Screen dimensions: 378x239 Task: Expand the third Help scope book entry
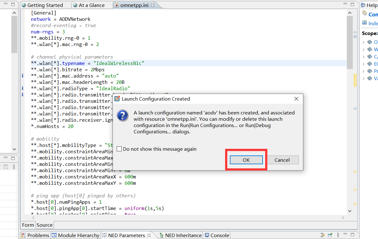[363, 57]
